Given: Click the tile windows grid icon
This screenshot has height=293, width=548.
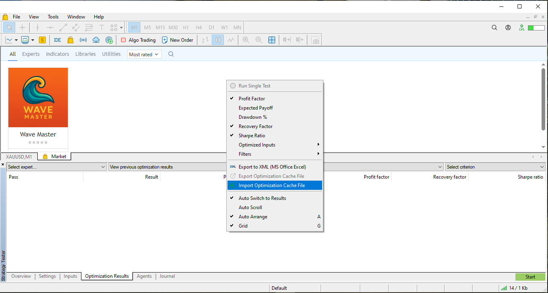Looking at the screenshot, I should [x=272, y=40].
